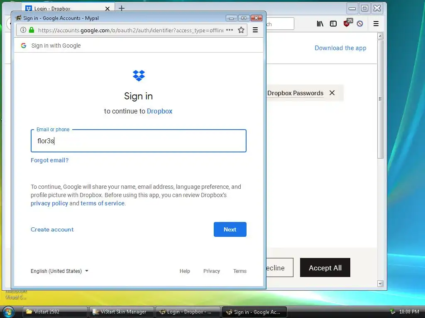Image resolution: width=425 pixels, height=318 pixels.
Task: Click the taskbar clock showing 10:08 PM
Action: point(409,312)
